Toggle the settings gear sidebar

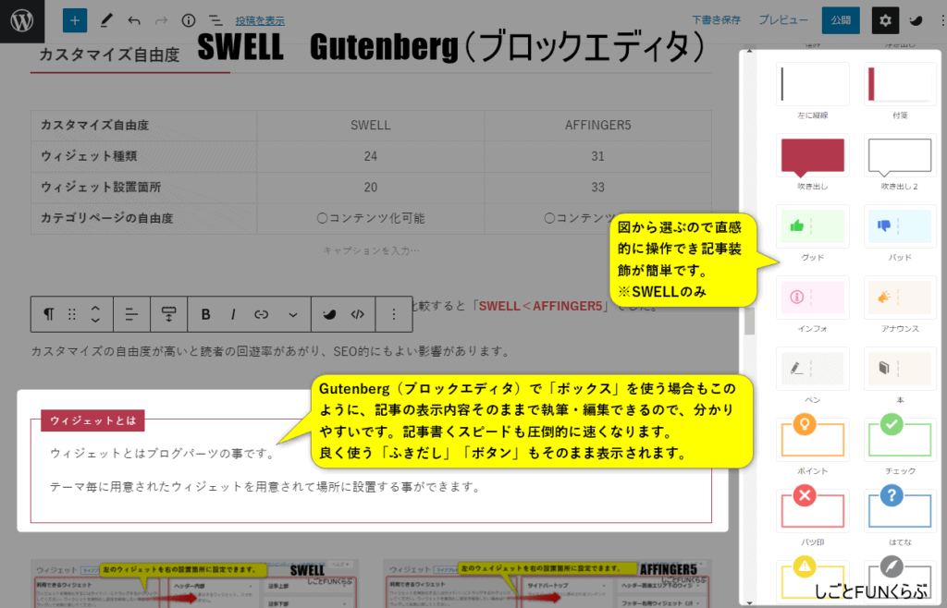pyautogui.click(x=885, y=20)
